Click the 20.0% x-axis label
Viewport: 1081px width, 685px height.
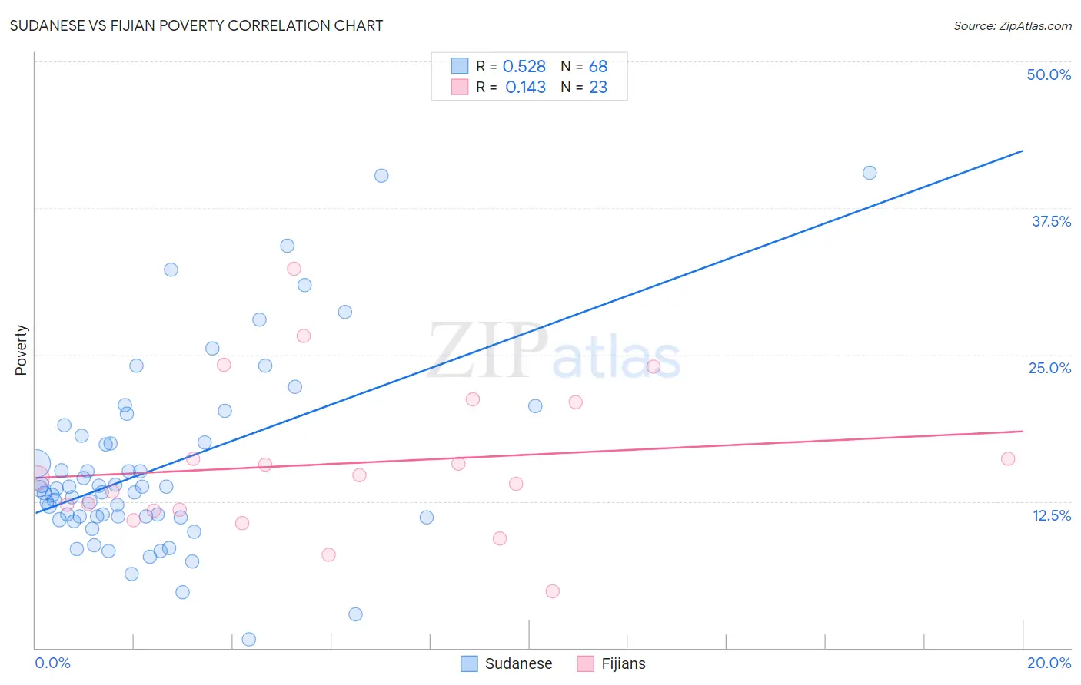[1049, 663]
